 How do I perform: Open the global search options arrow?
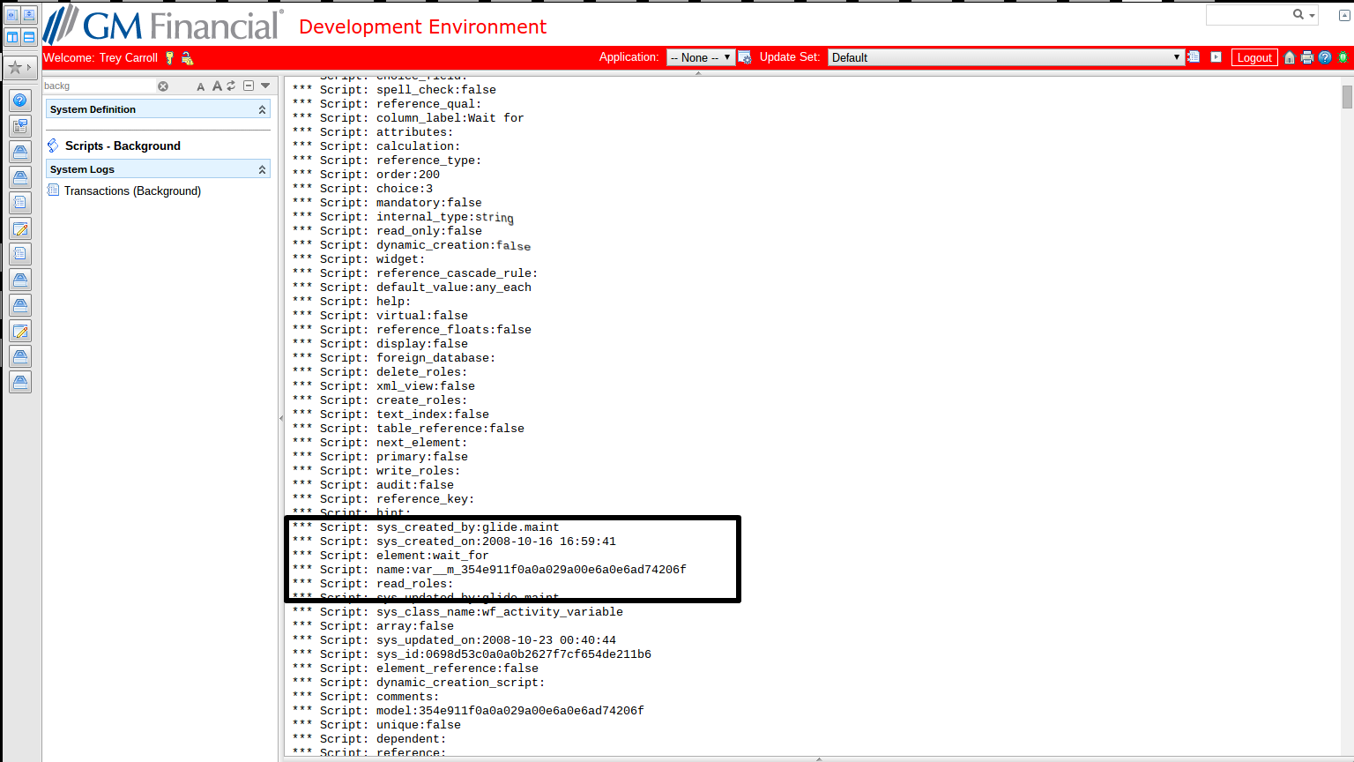pyautogui.click(x=1312, y=16)
